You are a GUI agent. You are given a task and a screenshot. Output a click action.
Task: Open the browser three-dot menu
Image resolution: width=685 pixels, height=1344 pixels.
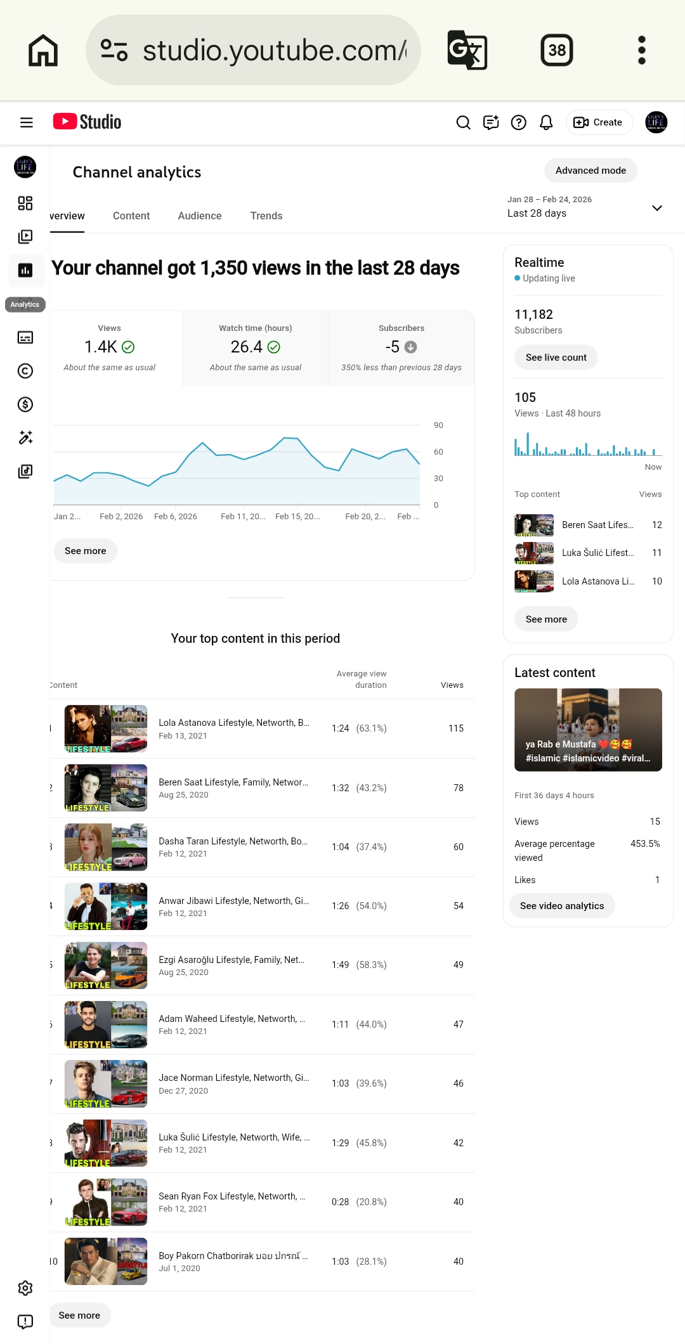pyautogui.click(x=642, y=50)
